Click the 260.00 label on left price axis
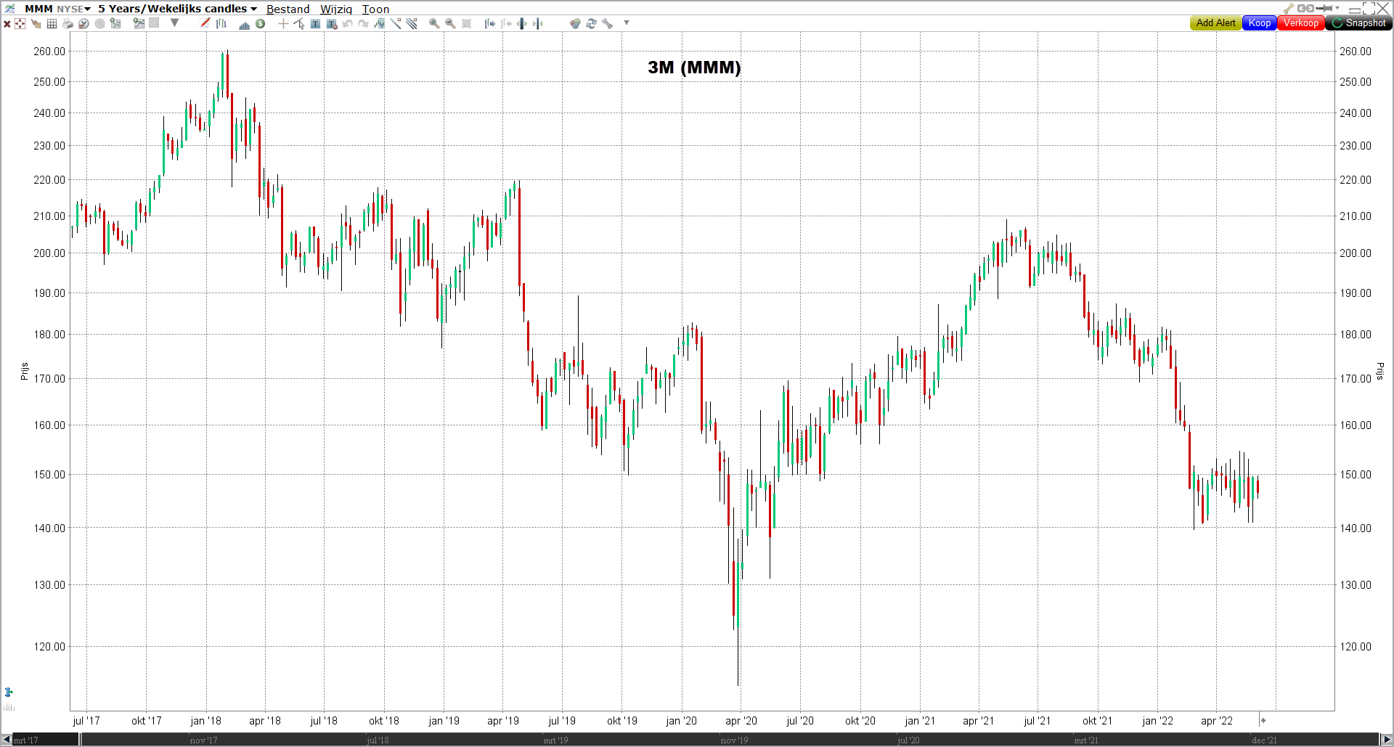 coord(49,51)
